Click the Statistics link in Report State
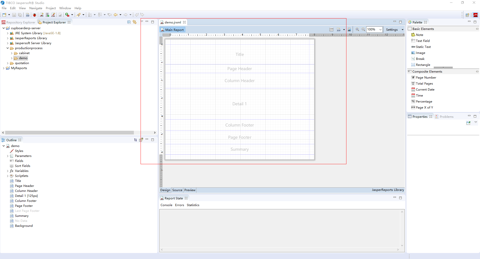480x259 pixels. click(x=193, y=205)
